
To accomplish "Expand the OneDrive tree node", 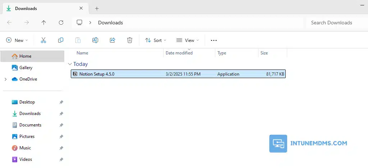I will click(x=5, y=79).
